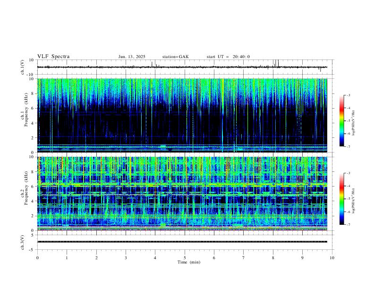Click the lower PSD color bar for ch.2
The width and height of the screenshot is (374, 289).
pyautogui.click(x=341, y=199)
